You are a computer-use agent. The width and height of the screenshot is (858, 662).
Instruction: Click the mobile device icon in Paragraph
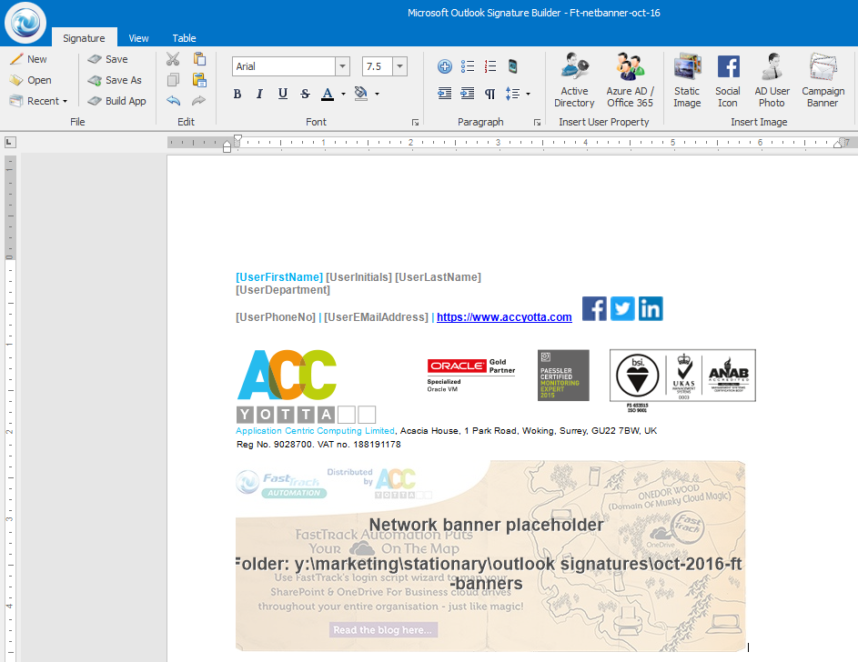tap(512, 66)
